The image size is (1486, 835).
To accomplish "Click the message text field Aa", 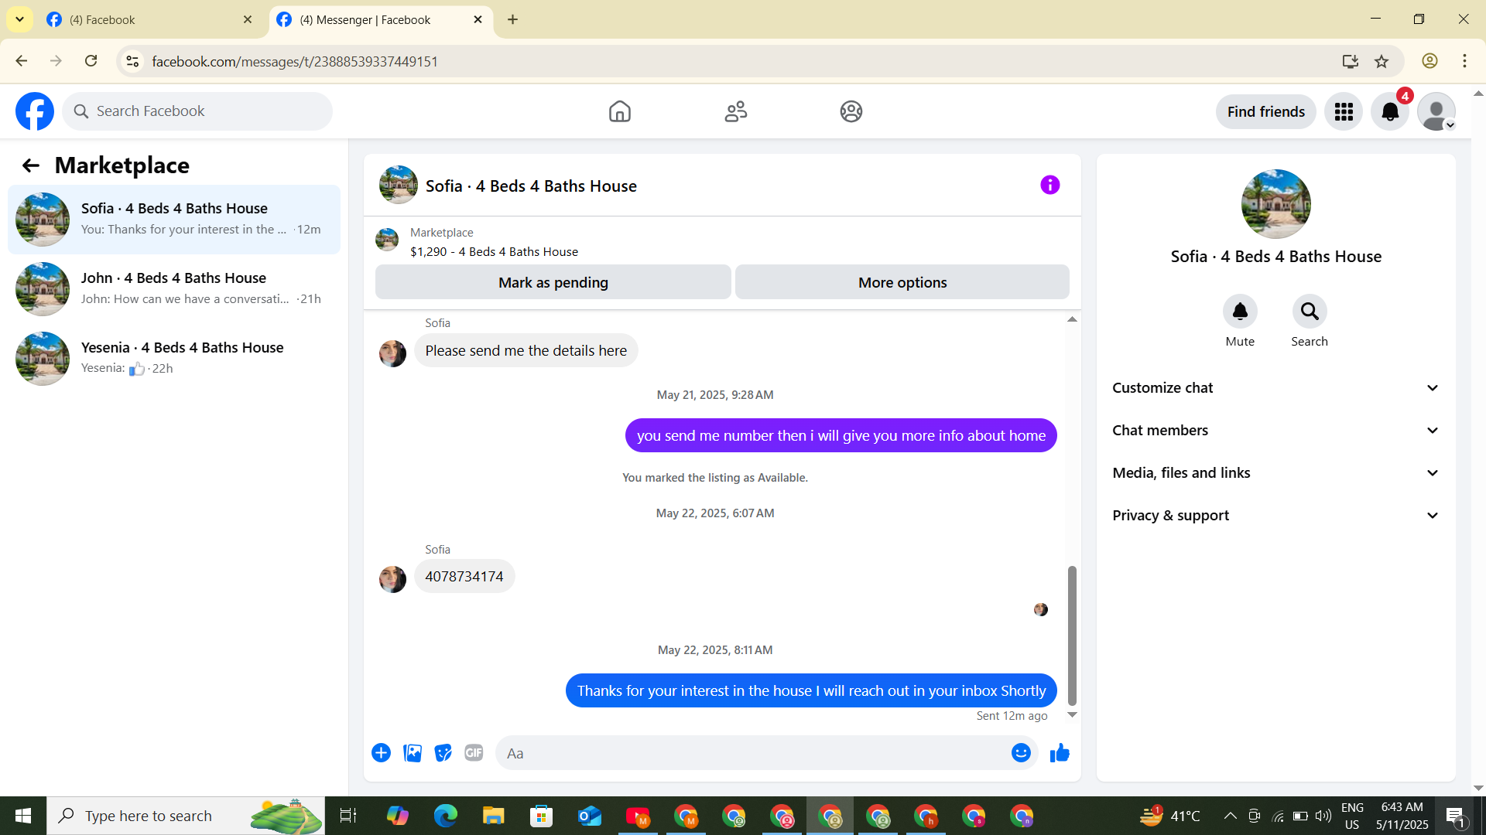I will (x=755, y=753).
